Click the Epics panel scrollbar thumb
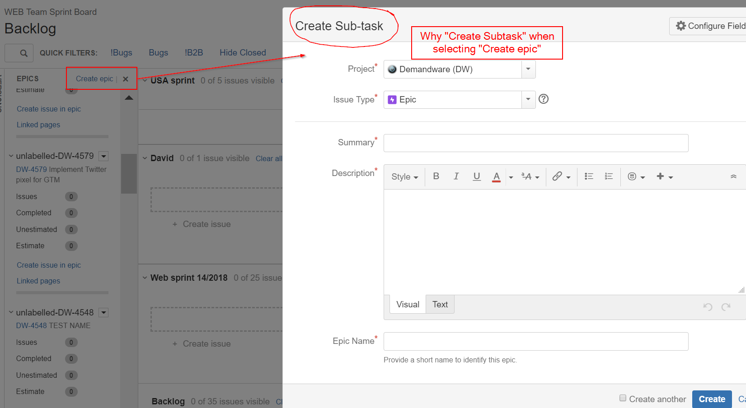The height and width of the screenshot is (408, 746). pos(129,174)
